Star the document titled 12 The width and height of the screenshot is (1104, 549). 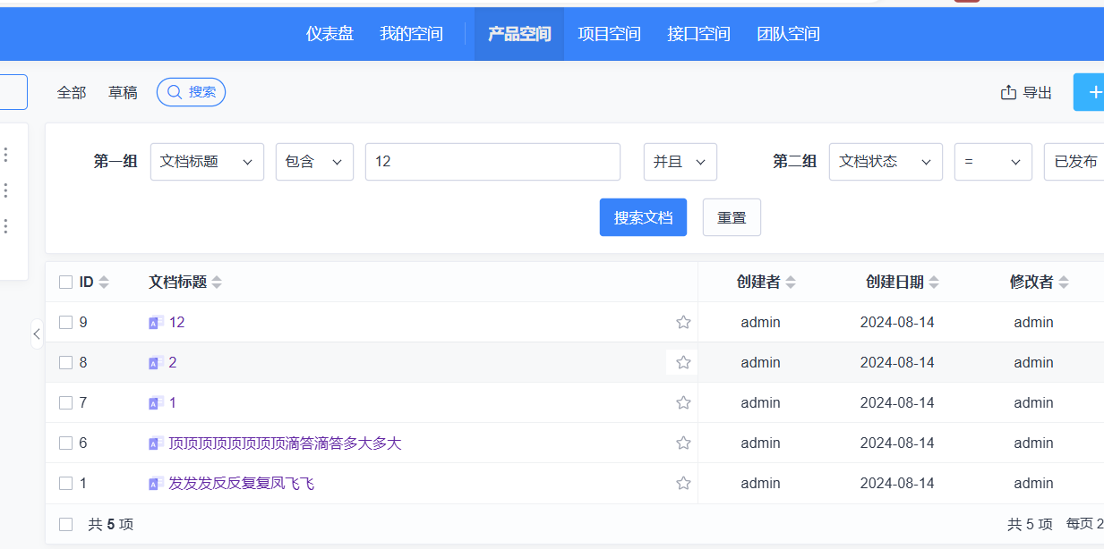point(683,322)
